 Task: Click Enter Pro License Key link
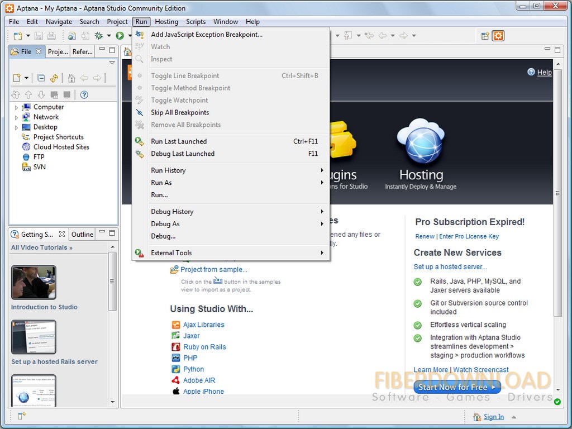469,236
